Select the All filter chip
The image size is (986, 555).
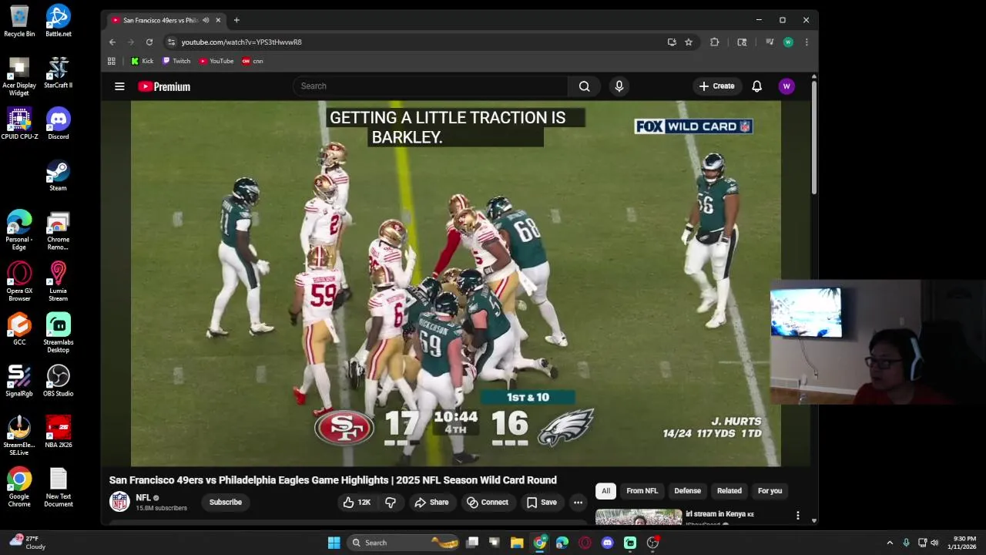(605, 490)
